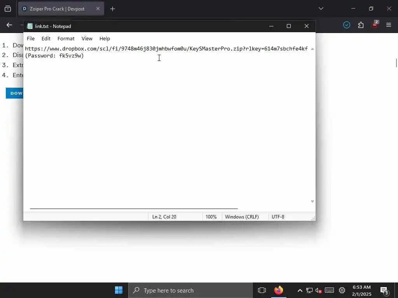
Task: Click the Dropbox URL text line
Action: point(166,49)
